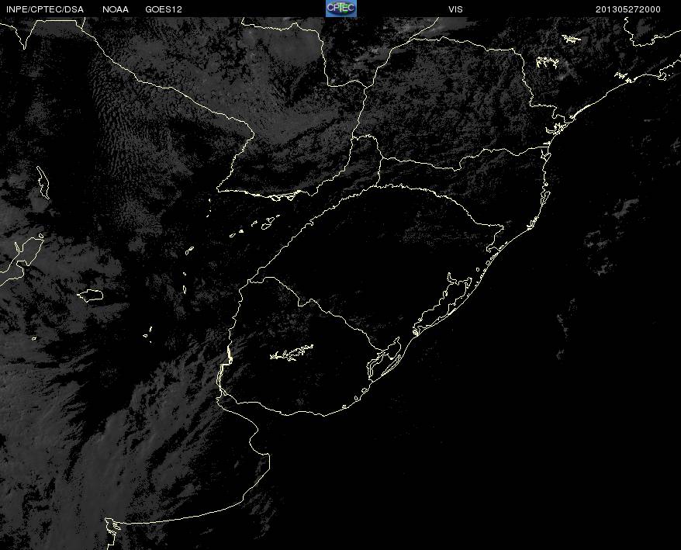The height and width of the screenshot is (550, 681).
Task: Select the NOAA label in header
Action: pos(116,9)
